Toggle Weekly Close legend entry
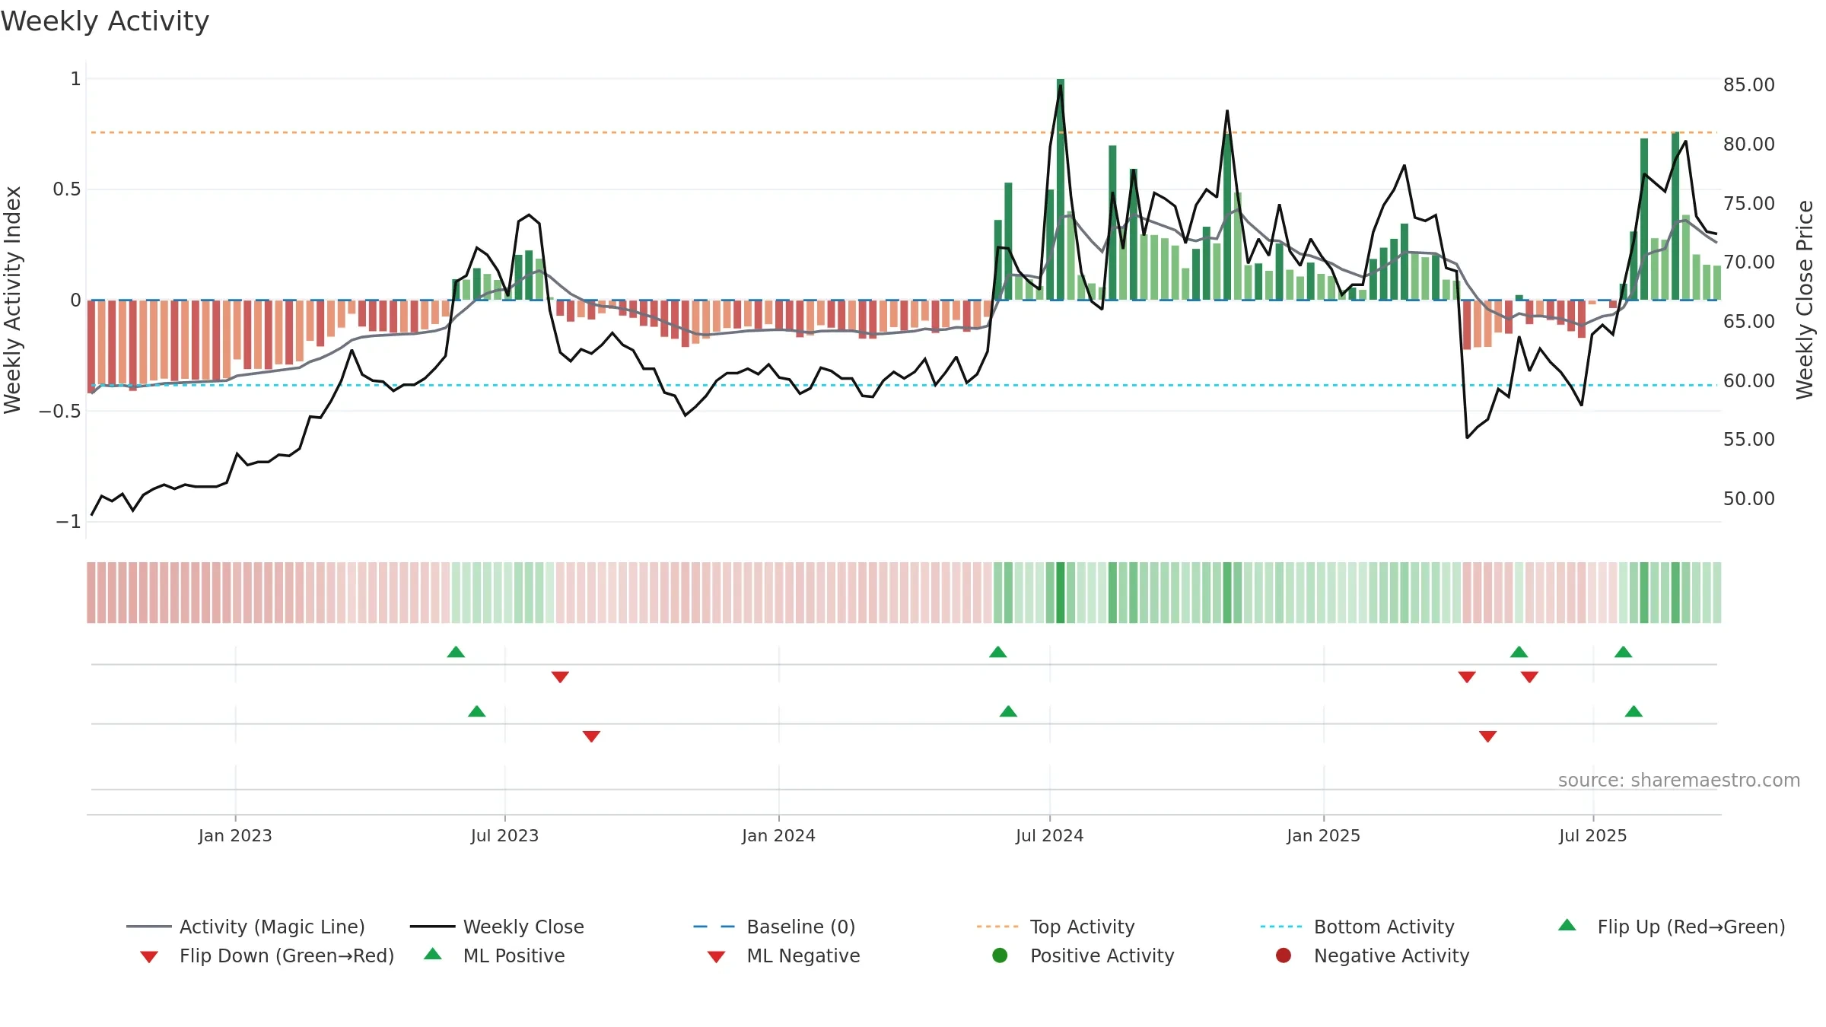1826x1027 pixels. click(x=497, y=927)
